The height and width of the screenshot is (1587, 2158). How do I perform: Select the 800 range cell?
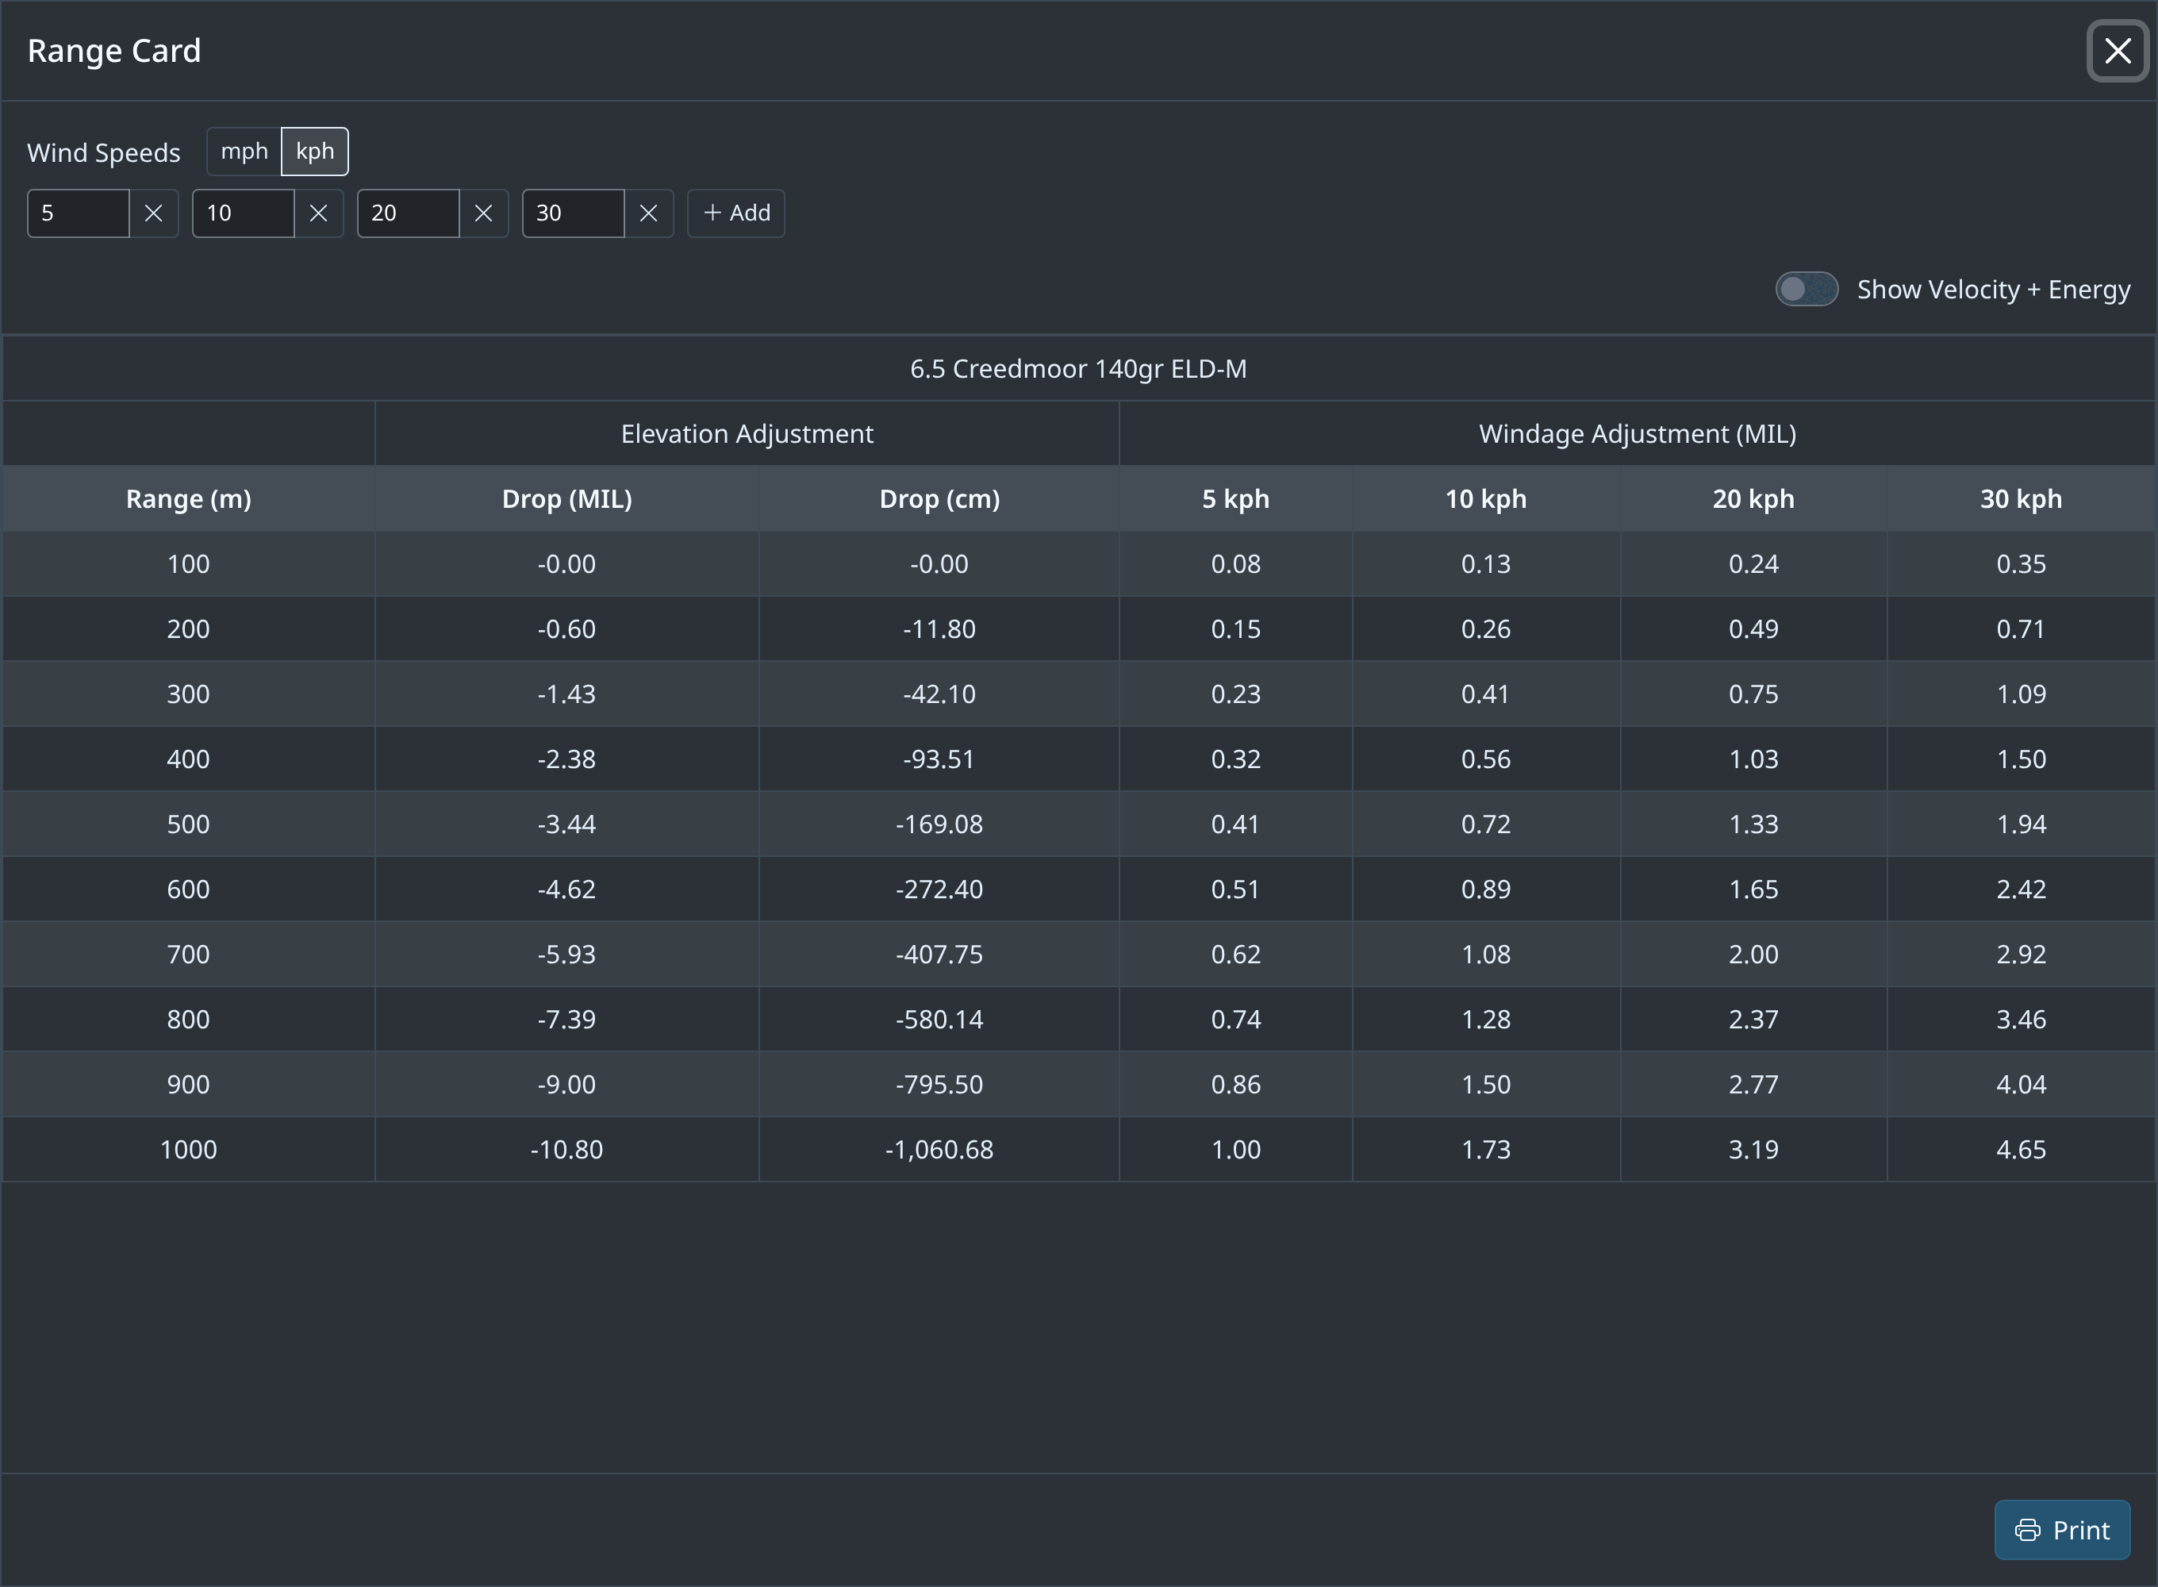(x=188, y=1020)
